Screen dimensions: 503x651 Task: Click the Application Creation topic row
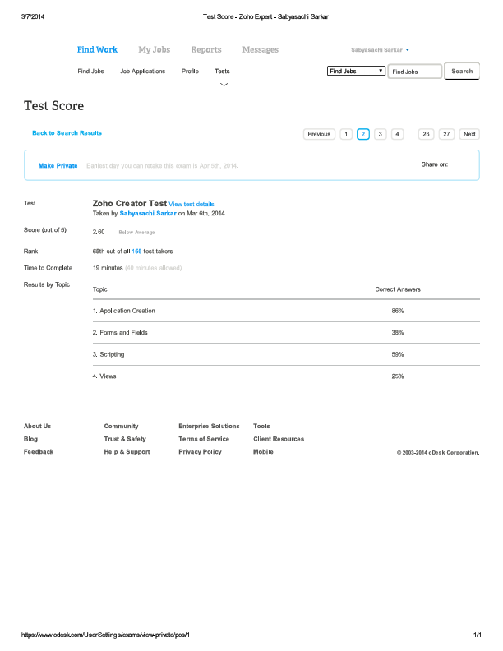pos(286,311)
